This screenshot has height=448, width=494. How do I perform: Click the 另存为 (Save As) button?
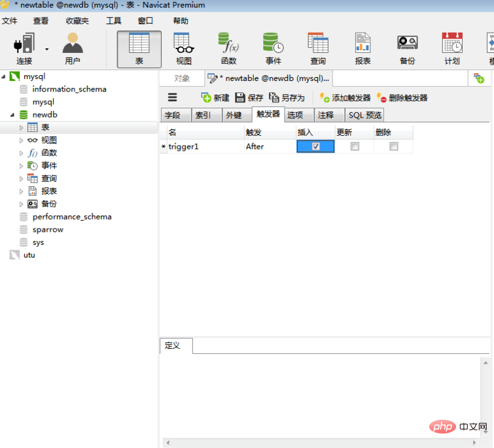click(x=287, y=98)
